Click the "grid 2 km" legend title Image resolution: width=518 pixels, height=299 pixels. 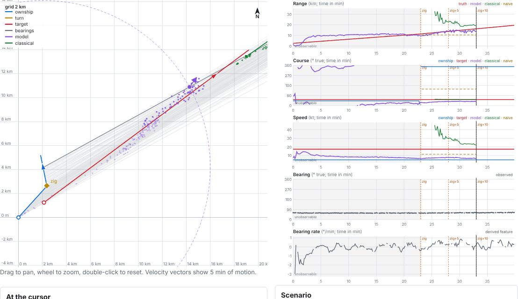click(x=15, y=7)
